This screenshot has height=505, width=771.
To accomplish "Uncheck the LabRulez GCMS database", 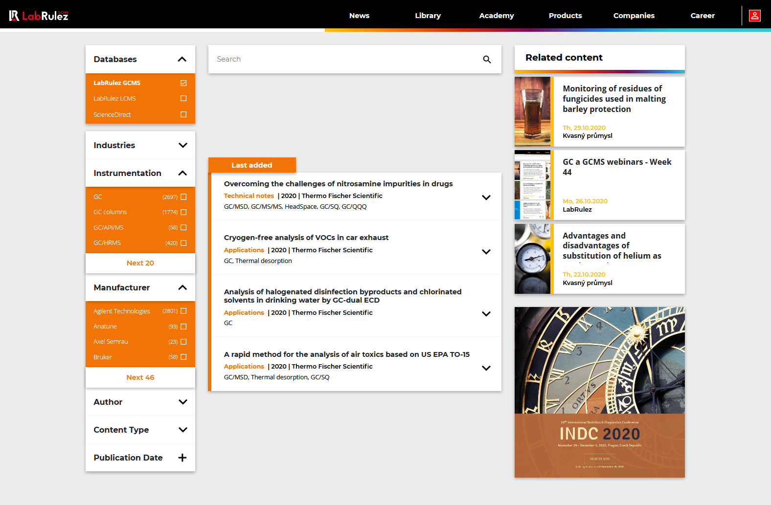I will pos(183,83).
